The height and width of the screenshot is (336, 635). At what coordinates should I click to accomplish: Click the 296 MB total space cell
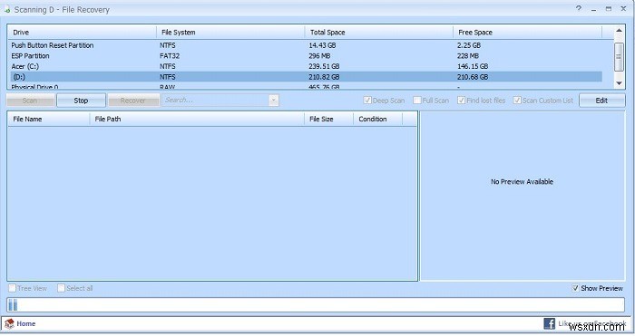(x=319, y=56)
